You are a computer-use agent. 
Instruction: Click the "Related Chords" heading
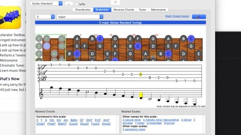point(45,111)
